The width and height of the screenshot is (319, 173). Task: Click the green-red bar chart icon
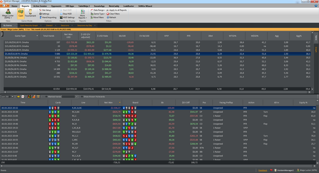coord(29,97)
